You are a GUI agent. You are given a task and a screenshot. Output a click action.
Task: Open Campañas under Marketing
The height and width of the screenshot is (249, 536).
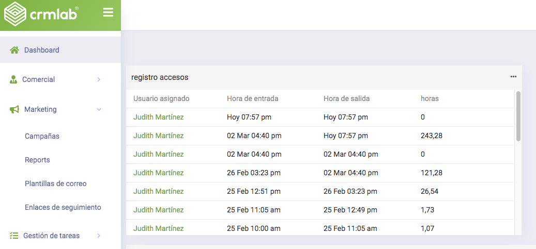point(42,136)
